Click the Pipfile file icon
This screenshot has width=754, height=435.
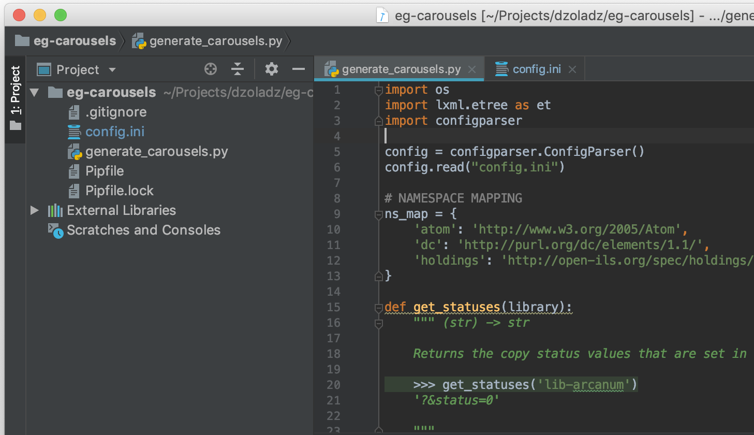(74, 171)
